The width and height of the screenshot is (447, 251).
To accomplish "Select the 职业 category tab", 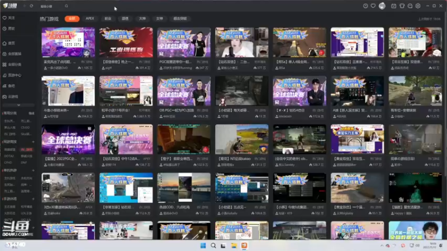I will (x=108, y=18).
